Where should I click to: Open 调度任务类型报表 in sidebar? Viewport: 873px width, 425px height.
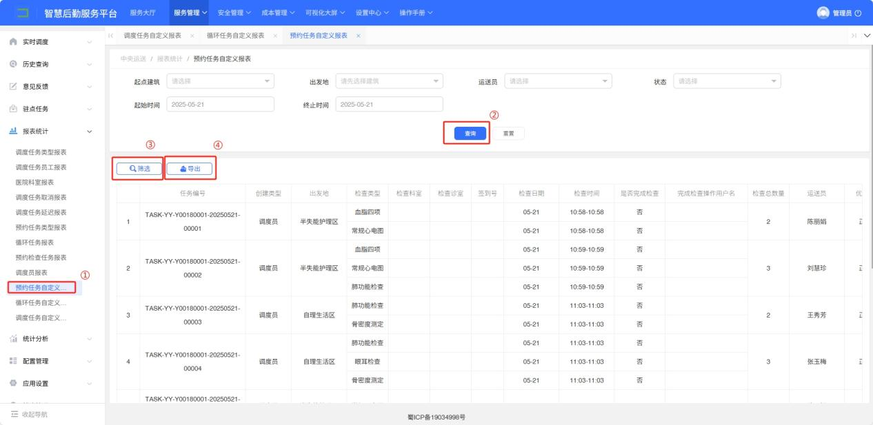coord(41,152)
